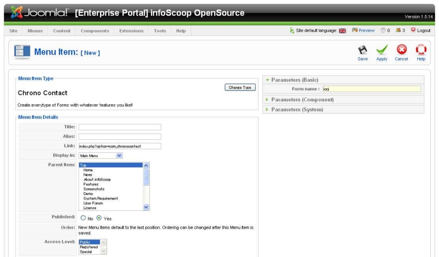Click the Cancel label link

pos(402,59)
